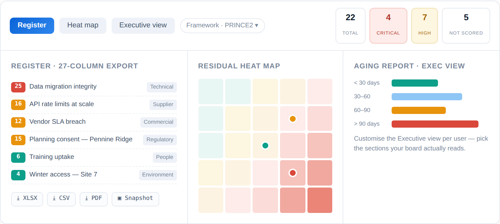This screenshot has width=500, height=224.
Task: Click the Technical category tag
Action: tap(162, 87)
